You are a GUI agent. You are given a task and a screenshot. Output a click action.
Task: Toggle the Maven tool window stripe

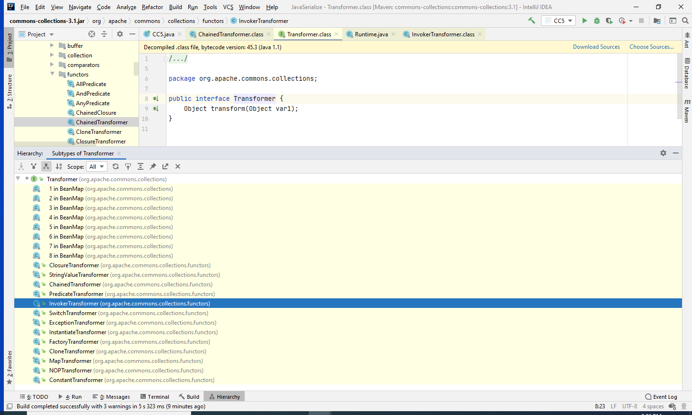pyautogui.click(x=687, y=111)
